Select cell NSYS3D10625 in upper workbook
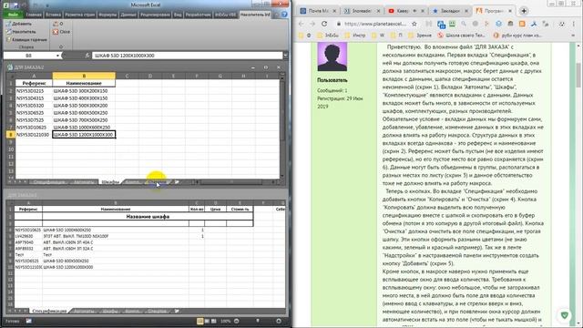Screen dimensions: 583x328 (34, 128)
